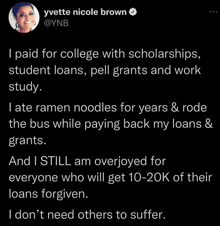Click the line "I don't need others to suffer."
Image resolution: width=220 pixels, height=226 pixels.
pyautogui.click(x=87, y=214)
